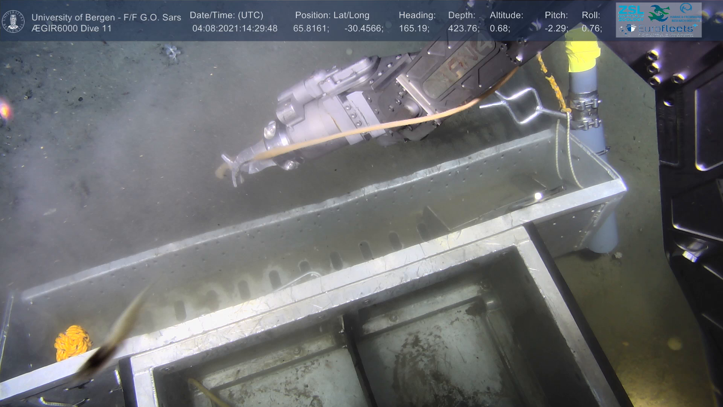Click the yellow rope knot marker

coord(72,342)
